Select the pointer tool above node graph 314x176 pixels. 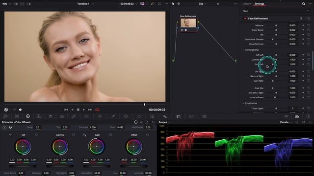(173, 4)
